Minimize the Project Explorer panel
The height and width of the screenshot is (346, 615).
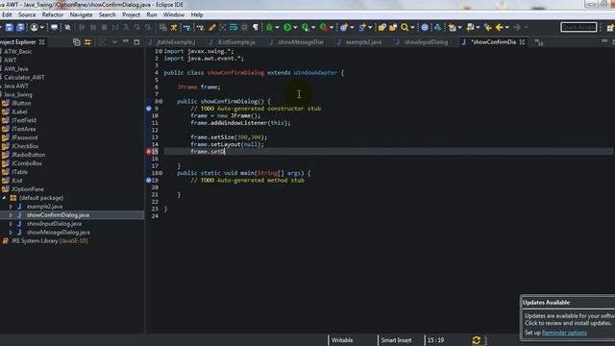pos(126,41)
